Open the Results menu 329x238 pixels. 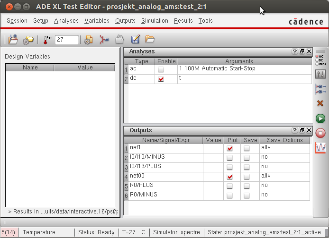183,21
